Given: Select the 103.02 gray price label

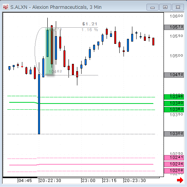Looking at the screenshot, I should pos(174,134).
